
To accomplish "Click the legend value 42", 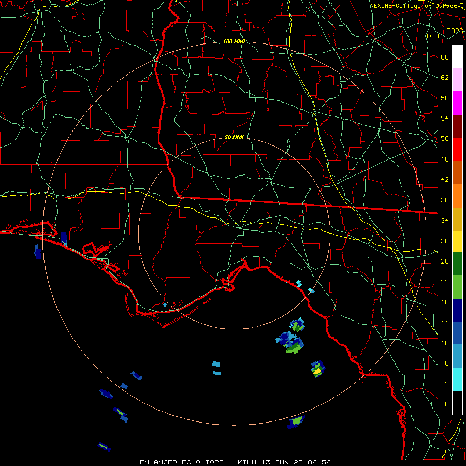I will coord(445,179).
